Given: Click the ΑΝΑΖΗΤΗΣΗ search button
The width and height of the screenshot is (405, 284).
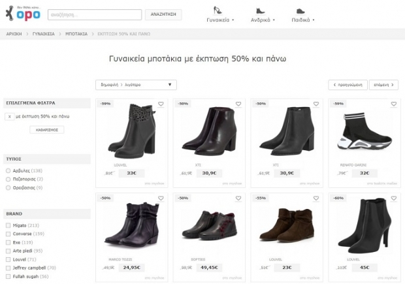Looking at the screenshot, I should coord(163,14).
